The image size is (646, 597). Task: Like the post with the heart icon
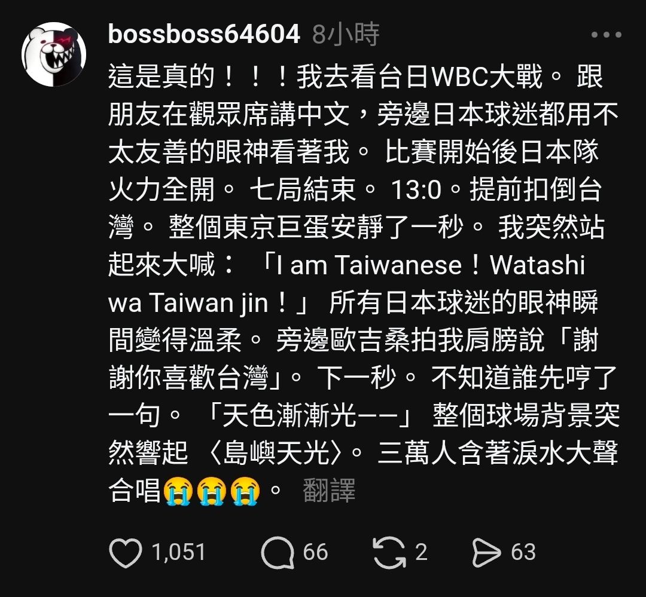pyautogui.click(x=126, y=552)
